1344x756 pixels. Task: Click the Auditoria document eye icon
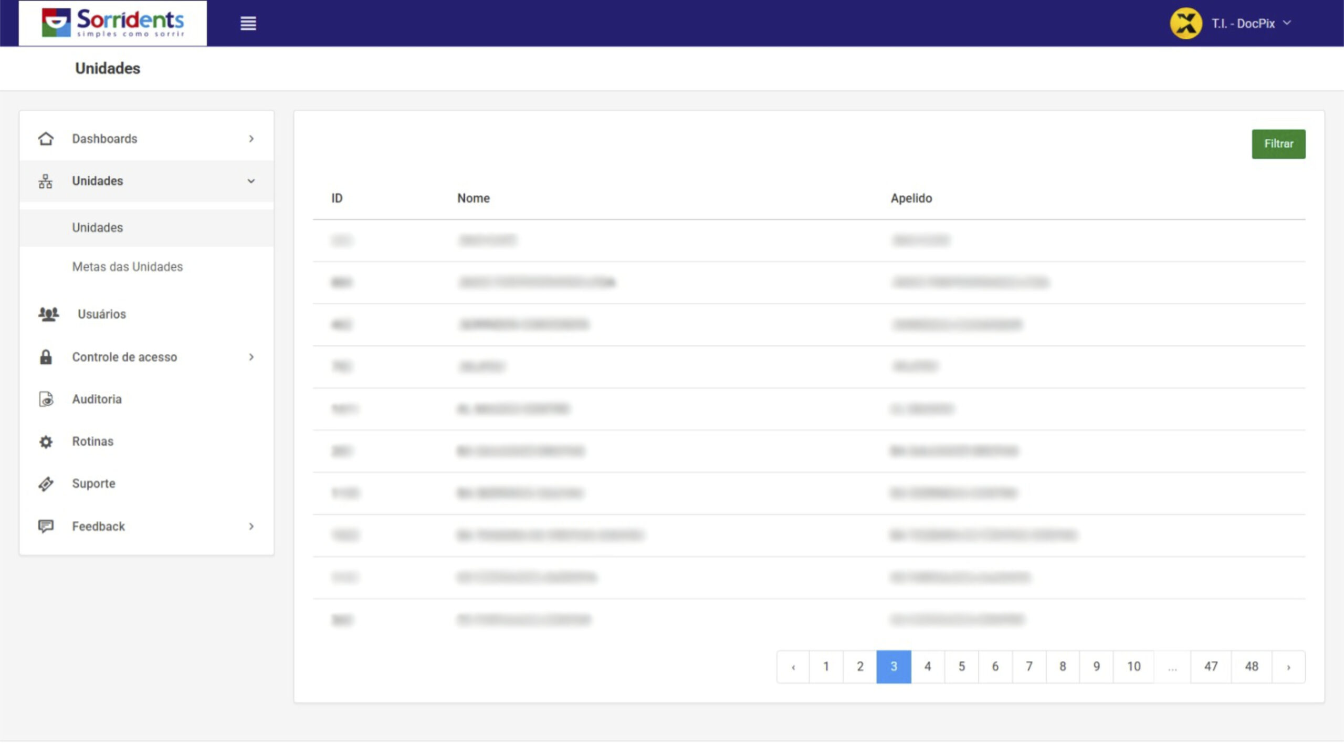click(46, 399)
